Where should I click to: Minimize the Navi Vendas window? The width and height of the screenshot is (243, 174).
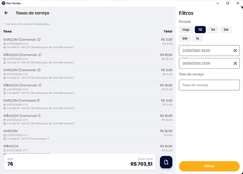tap(218, 3)
